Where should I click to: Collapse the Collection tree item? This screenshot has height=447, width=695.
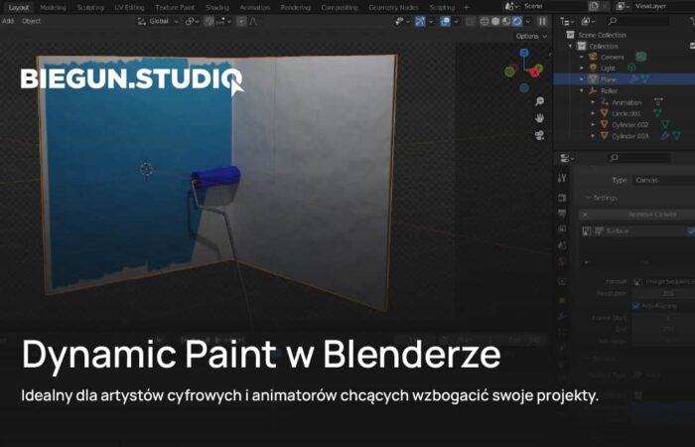click(x=571, y=46)
